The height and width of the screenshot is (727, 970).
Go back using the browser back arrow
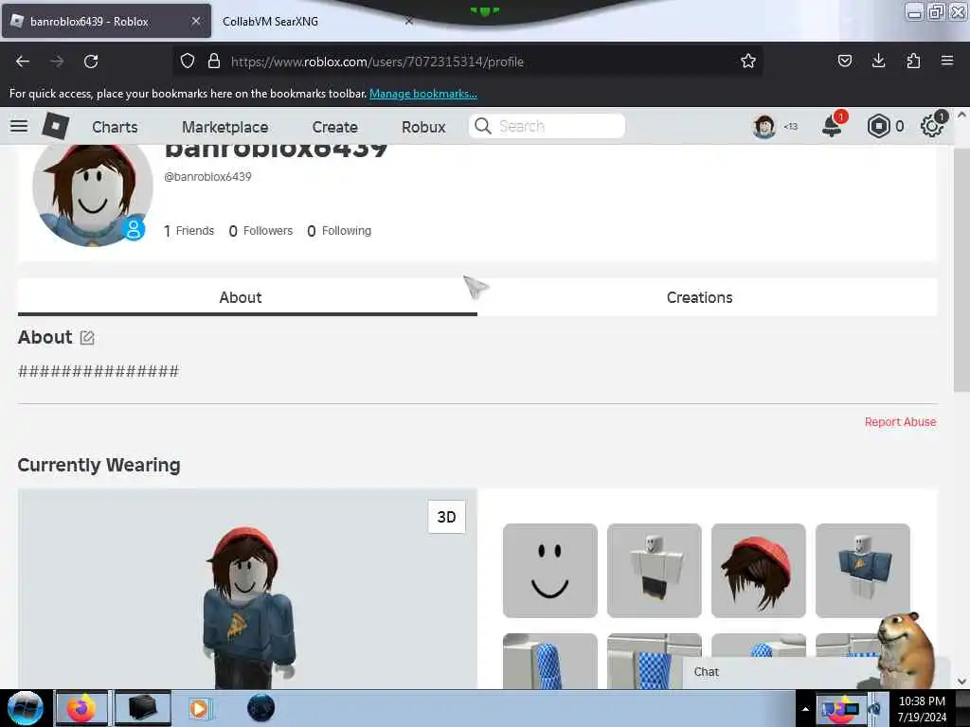click(23, 62)
